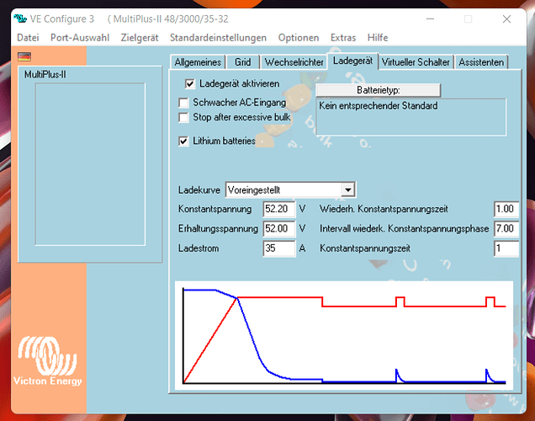535x421 pixels.
Task: Minimize the VE Configure window
Action: point(430,19)
